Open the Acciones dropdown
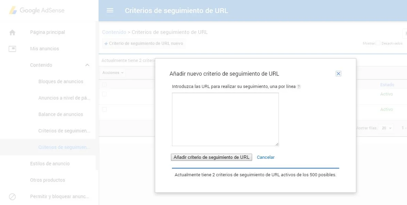 113,73
